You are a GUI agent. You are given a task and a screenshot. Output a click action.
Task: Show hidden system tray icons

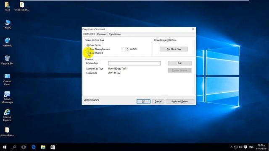(x=231, y=147)
